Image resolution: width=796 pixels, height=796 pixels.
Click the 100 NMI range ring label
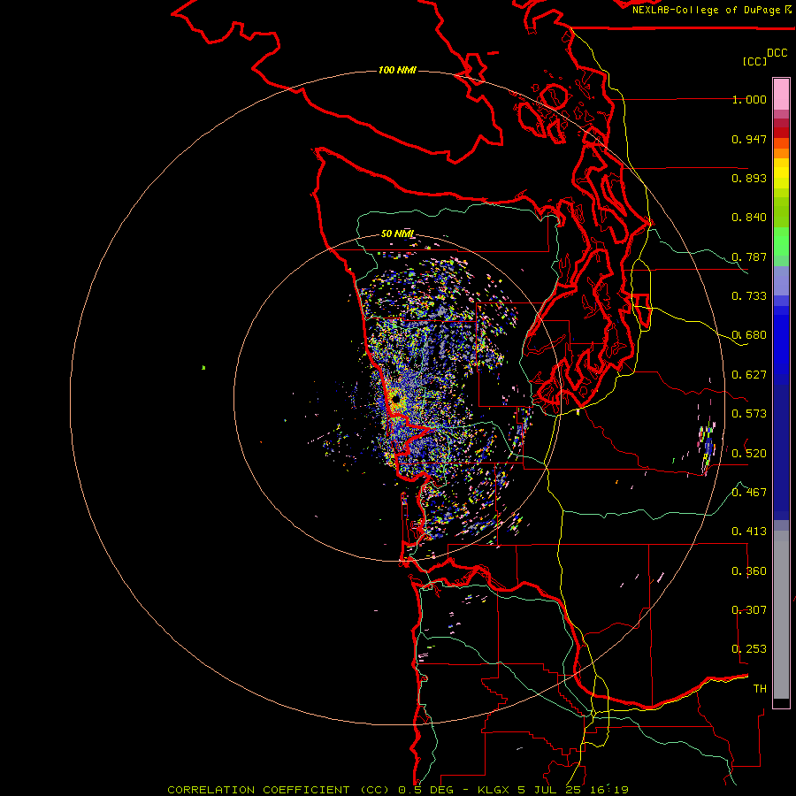(397, 70)
